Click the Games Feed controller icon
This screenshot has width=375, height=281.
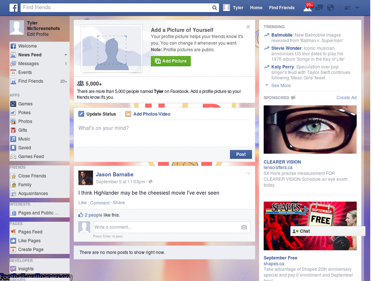(13, 157)
